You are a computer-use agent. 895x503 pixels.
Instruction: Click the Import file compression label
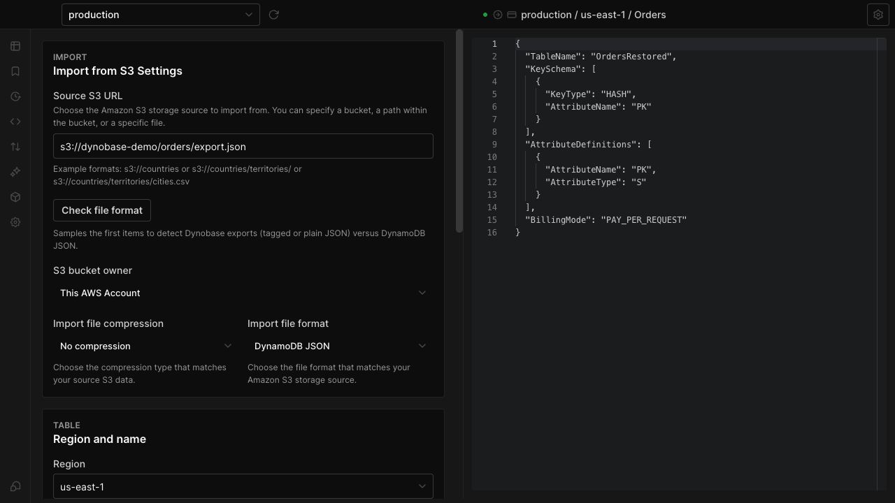(108, 323)
